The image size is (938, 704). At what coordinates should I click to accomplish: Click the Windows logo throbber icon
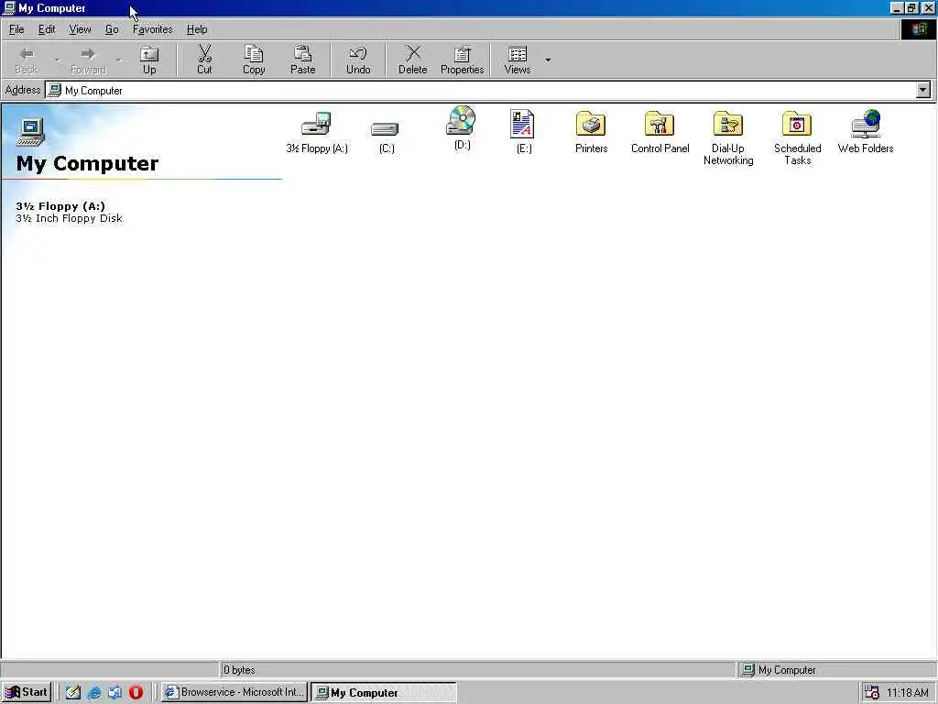pos(918,29)
